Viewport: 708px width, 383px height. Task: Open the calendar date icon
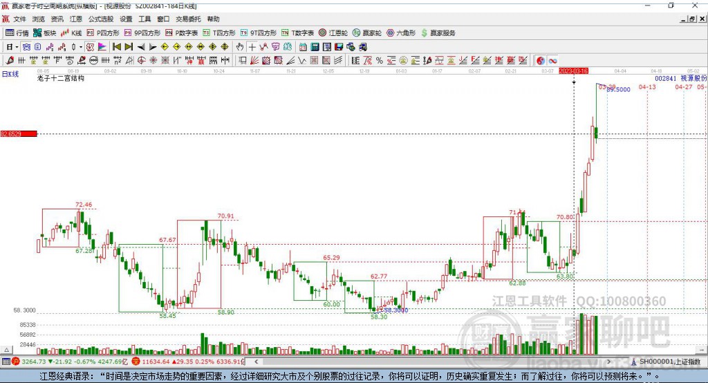303,47
